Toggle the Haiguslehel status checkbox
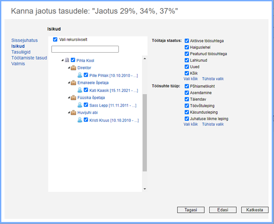The width and height of the screenshot is (274, 224). [x=187, y=47]
